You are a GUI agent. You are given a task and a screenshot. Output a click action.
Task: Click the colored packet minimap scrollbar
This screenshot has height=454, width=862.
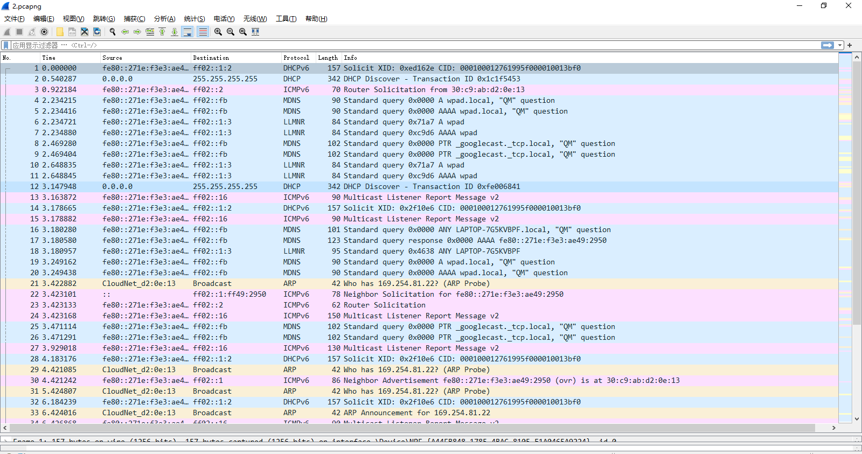click(x=845, y=215)
